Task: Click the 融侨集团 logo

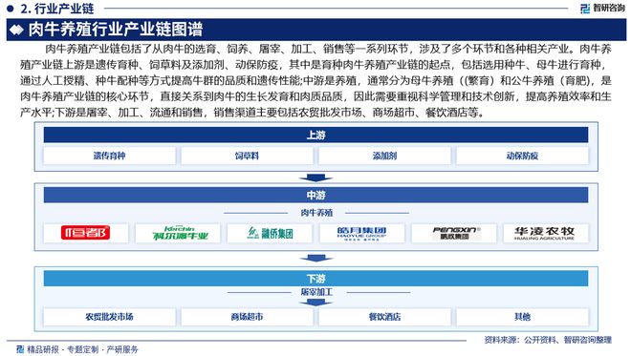Action: click(270, 233)
